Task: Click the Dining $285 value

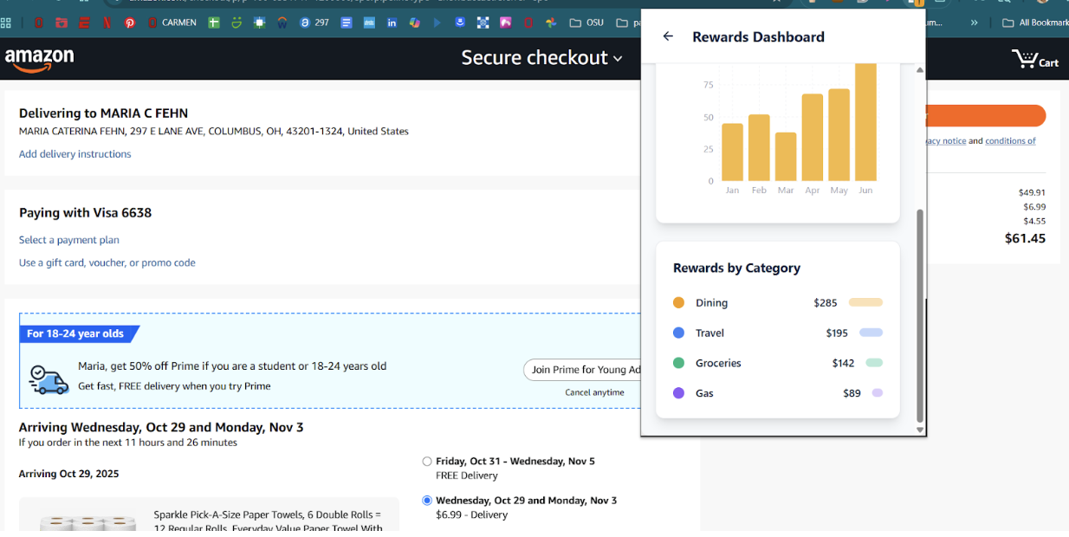Action: click(826, 302)
